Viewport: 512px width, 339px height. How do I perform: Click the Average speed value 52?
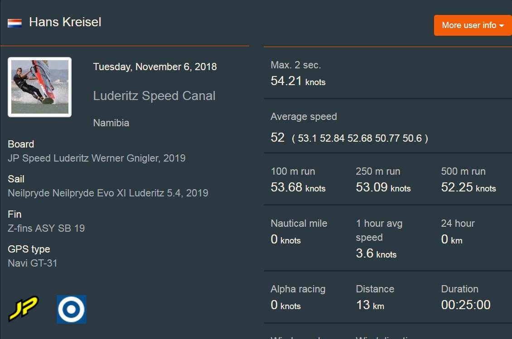click(277, 138)
